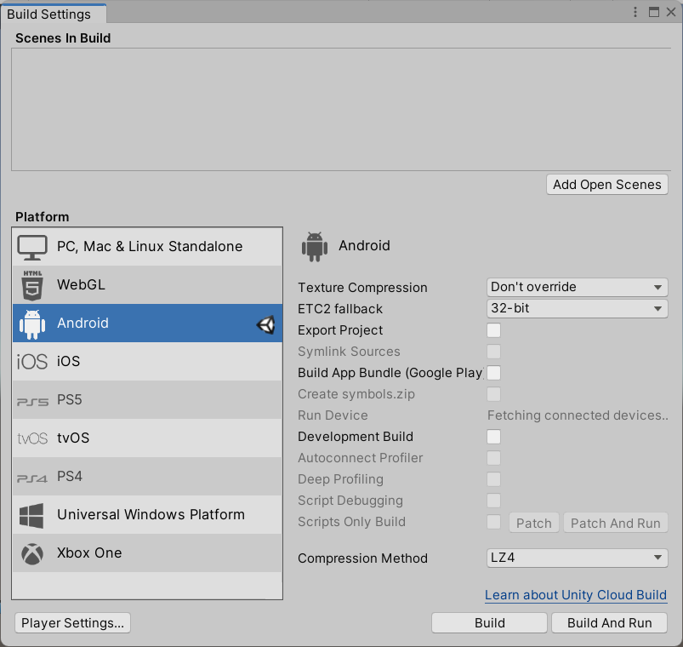Select the Universal Windows Platform row
The image size is (683, 647).
coord(147,515)
